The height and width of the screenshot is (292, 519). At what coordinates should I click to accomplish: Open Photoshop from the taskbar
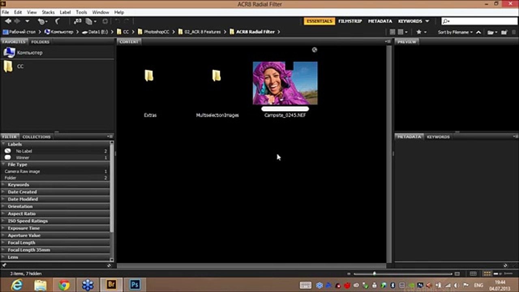[135, 285]
